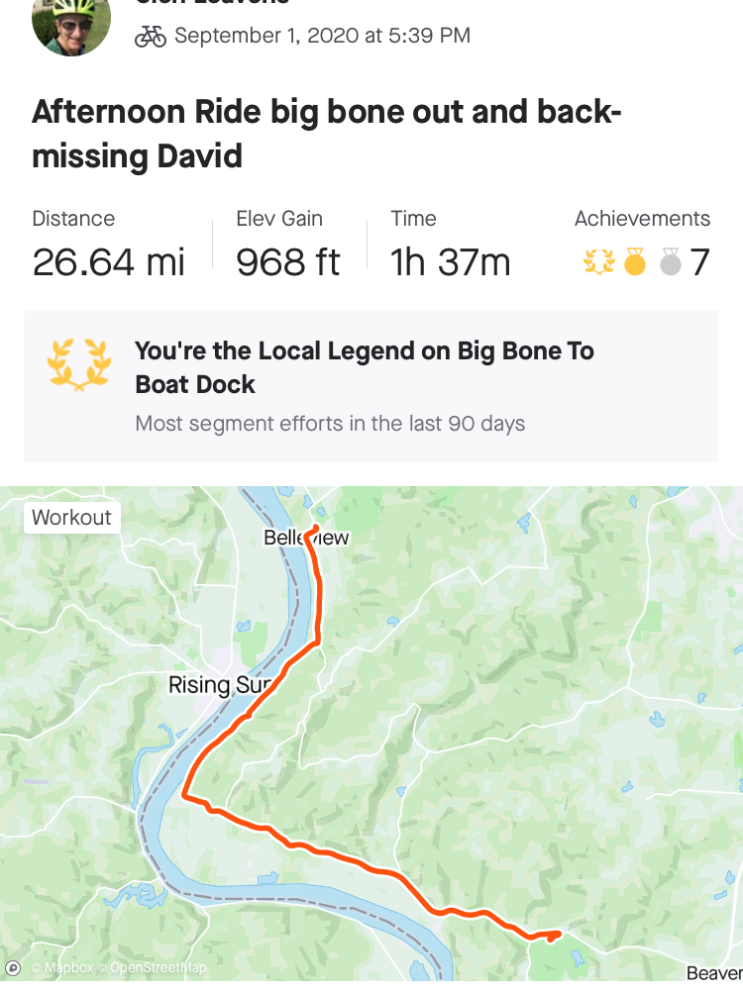This screenshot has height=994, width=743.
Task: Tap the gold medal achievement icon
Action: coord(635,262)
